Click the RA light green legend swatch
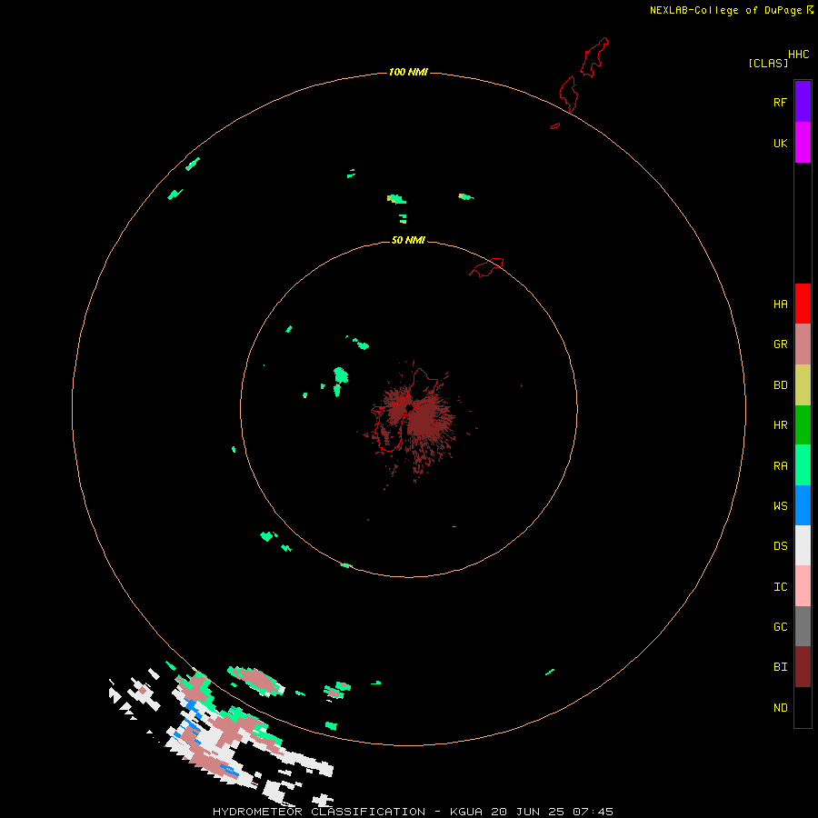Viewport: 818px width, 818px height. click(x=803, y=465)
